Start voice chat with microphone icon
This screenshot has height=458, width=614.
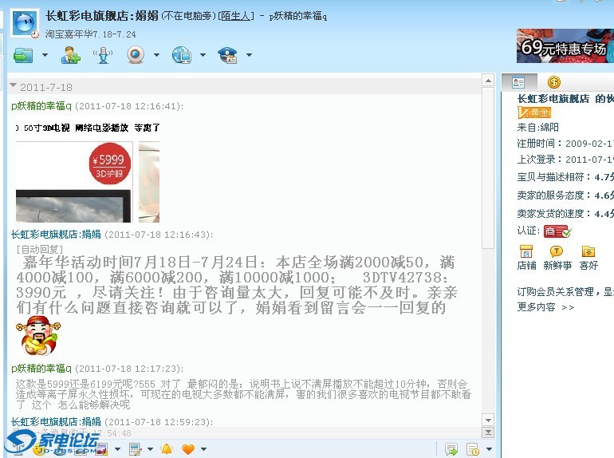(x=103, y=55)
